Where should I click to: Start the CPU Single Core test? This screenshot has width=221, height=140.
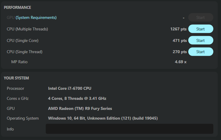tap(201, 40)
